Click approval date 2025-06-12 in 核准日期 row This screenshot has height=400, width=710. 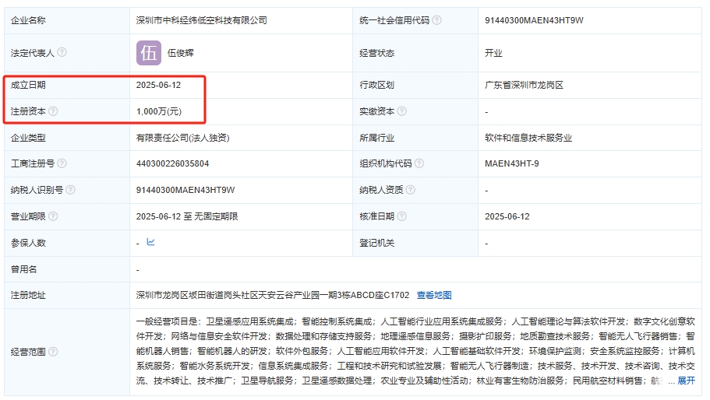507,216
